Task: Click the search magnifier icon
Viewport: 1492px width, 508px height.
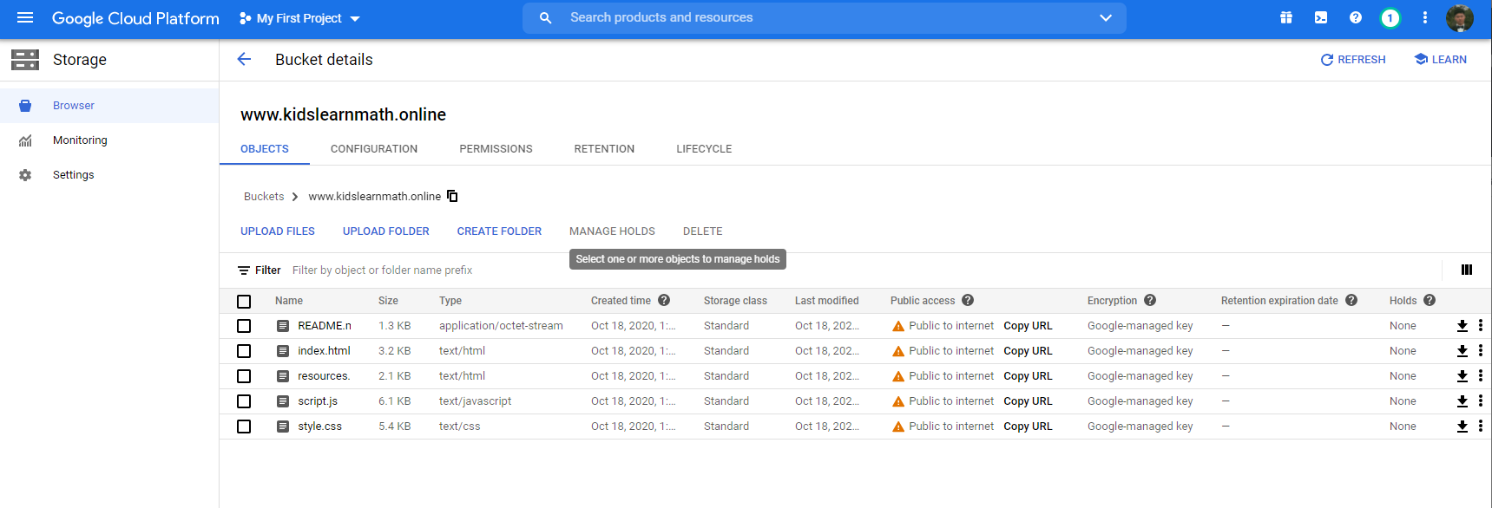Action: (545, 17)
